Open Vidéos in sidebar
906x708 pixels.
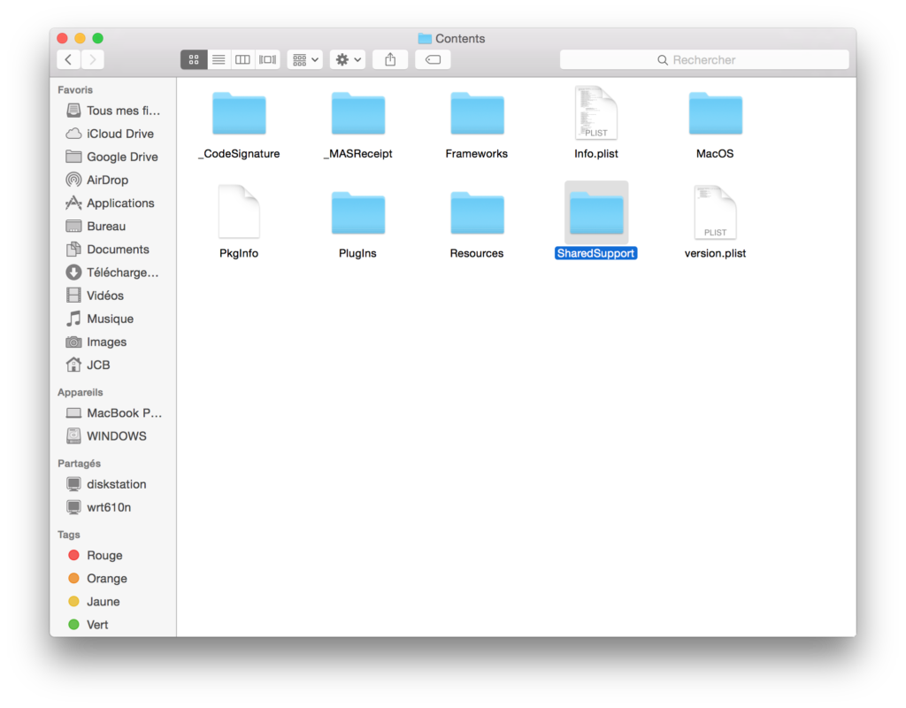coord(113,296)
